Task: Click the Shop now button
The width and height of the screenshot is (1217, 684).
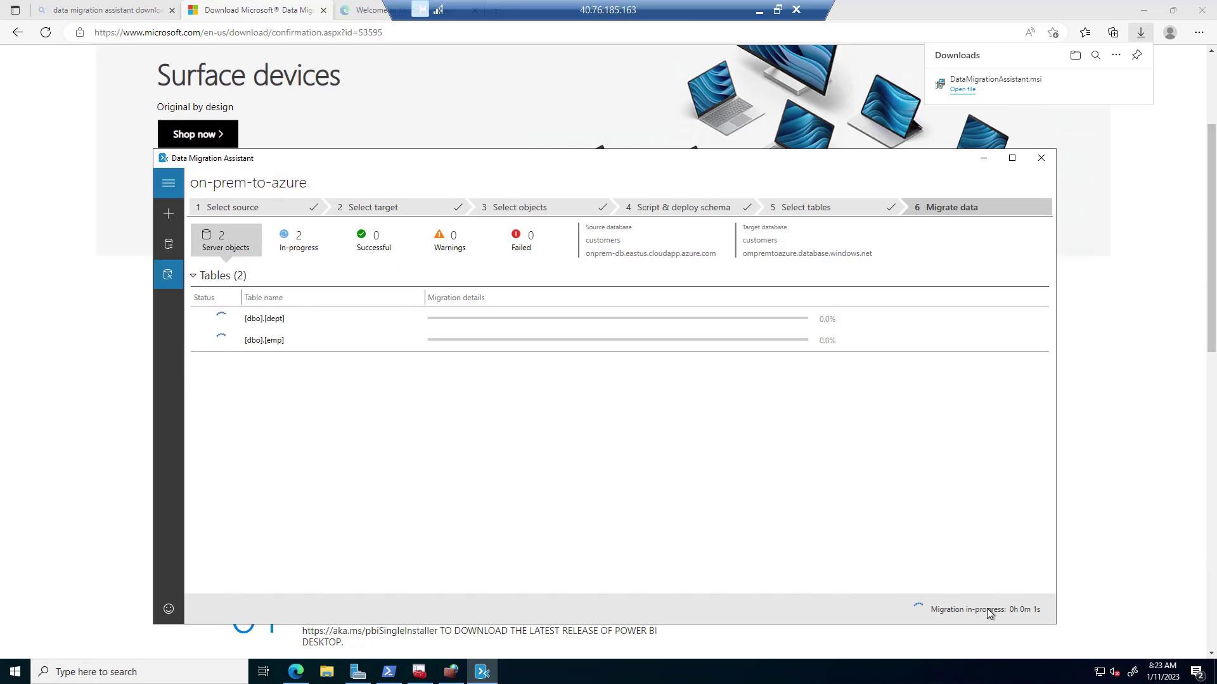Action: (x=198, y=134)
